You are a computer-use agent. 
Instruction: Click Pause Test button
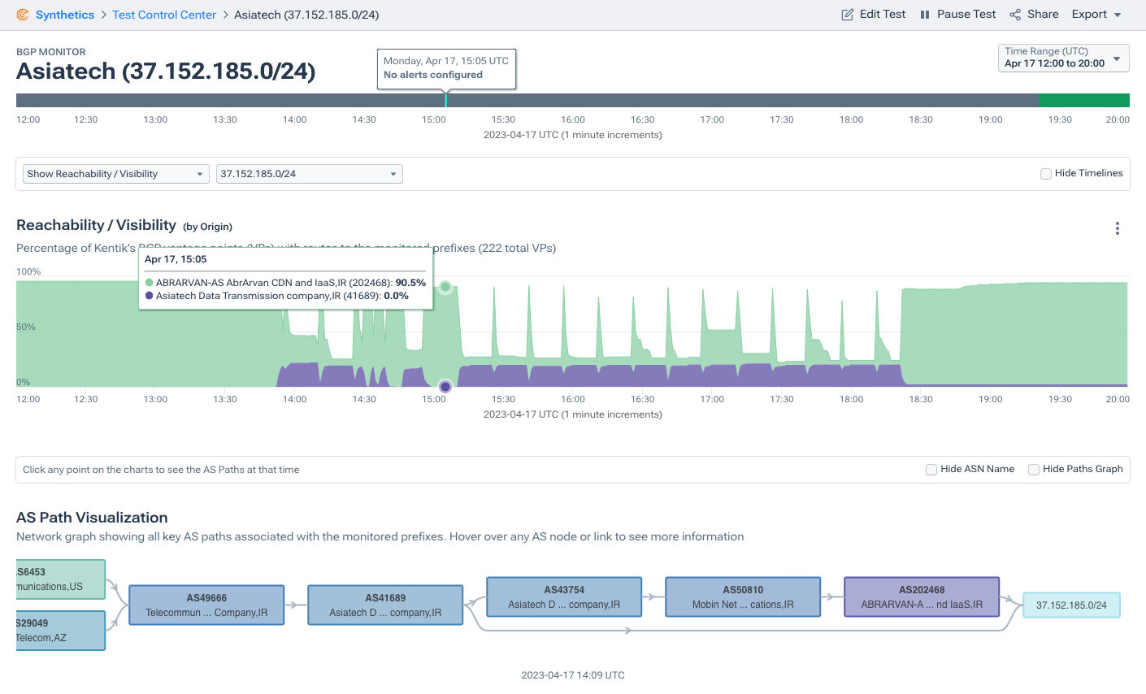[957, 15]
